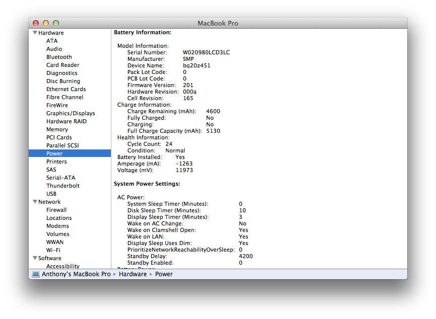Click the Battery Information heading
The image size is (436, 319).
(x=143, y=33)
